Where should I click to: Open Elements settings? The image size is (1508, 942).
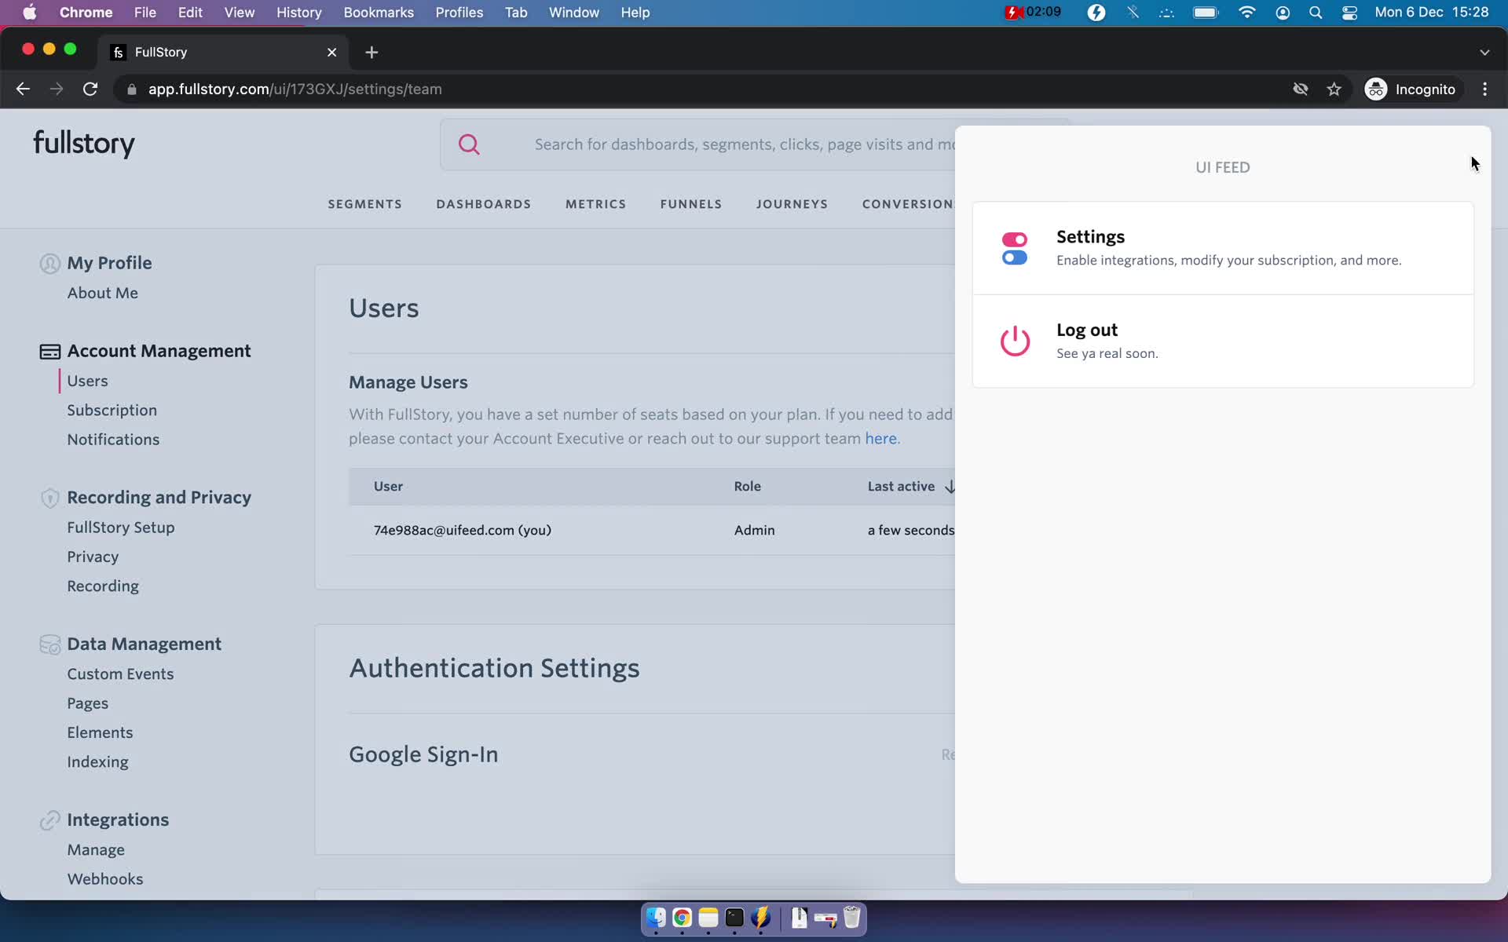click(100, 732)
